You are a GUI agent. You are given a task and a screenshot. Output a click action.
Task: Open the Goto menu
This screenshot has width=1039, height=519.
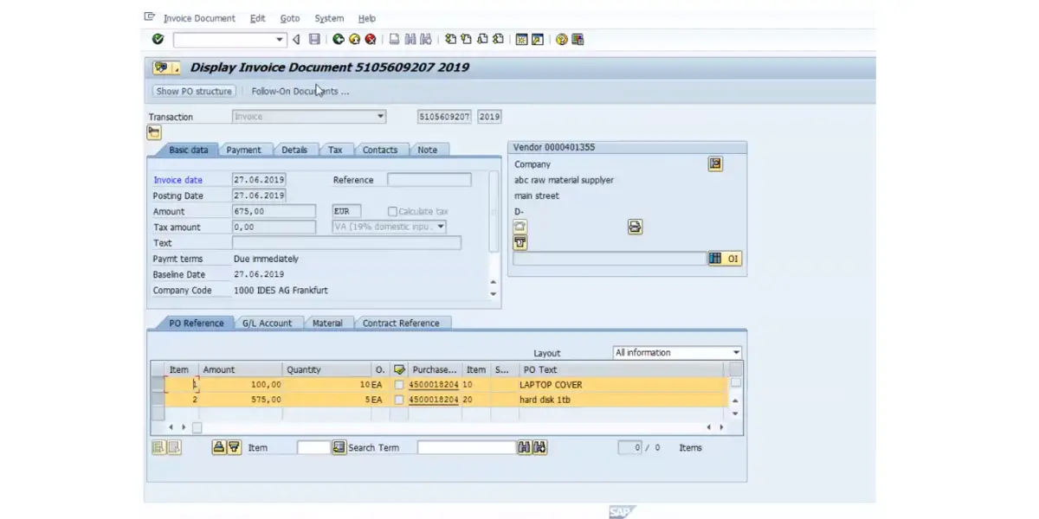290,18
